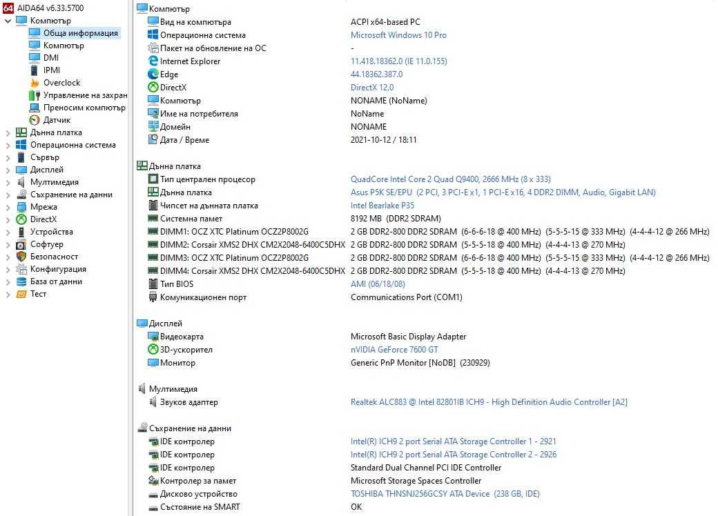Click the Тест benchmark icon
Image resolution: width=718 pixels, height=516 pixels.
pos(21,294)
